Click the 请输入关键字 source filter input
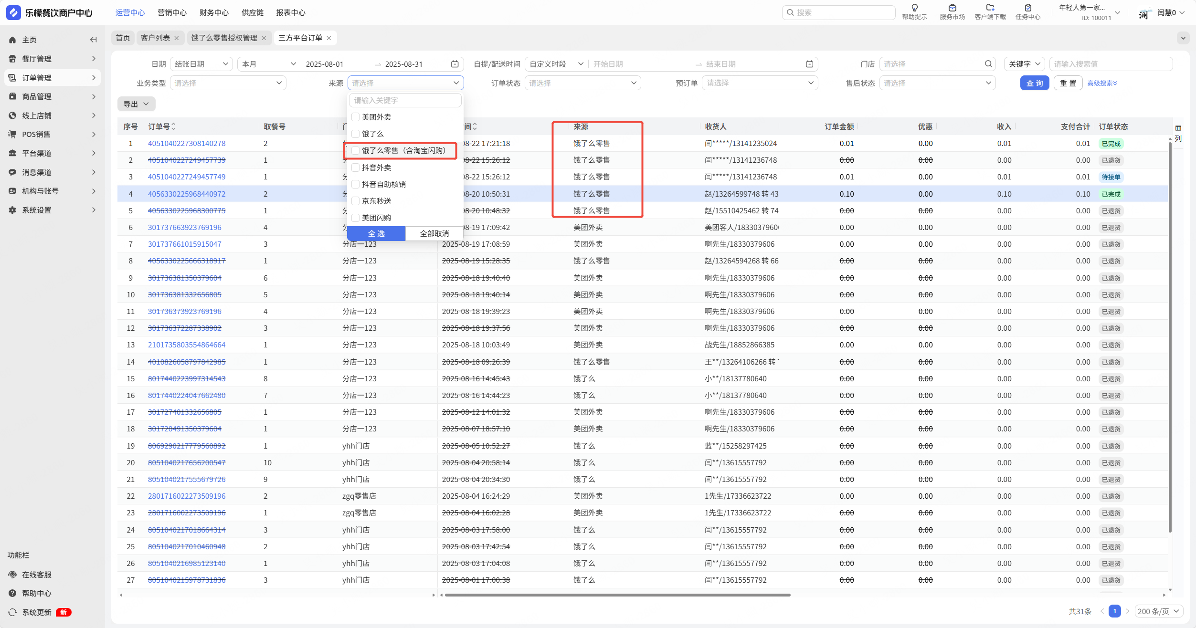The width and height of the screenshot is (1196, 628). coord(405,100)
